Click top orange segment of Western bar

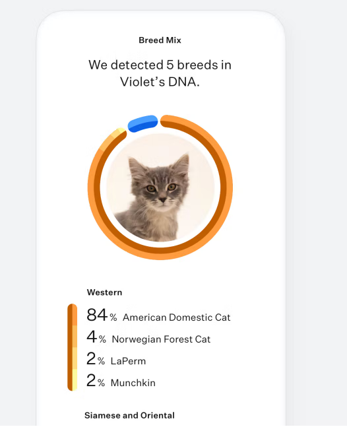point(73,315)
